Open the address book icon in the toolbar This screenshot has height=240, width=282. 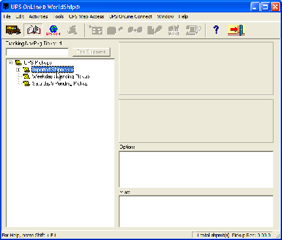pyautogui.click(x=33, y=30)
